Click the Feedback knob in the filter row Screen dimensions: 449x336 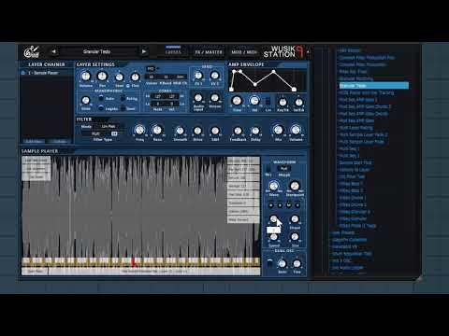pos(238,131)
